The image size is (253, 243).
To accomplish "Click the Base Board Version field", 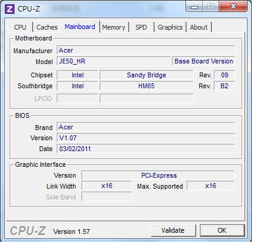I will (203, 61).
